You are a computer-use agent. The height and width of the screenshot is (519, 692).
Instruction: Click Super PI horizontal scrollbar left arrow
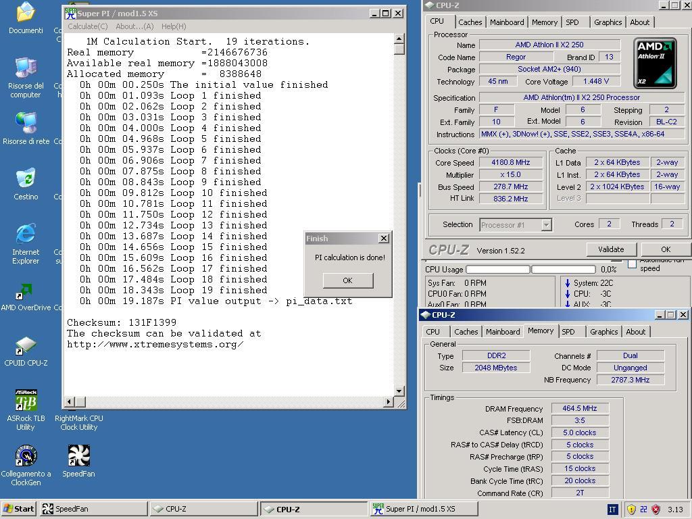click(x=70, y=401)
